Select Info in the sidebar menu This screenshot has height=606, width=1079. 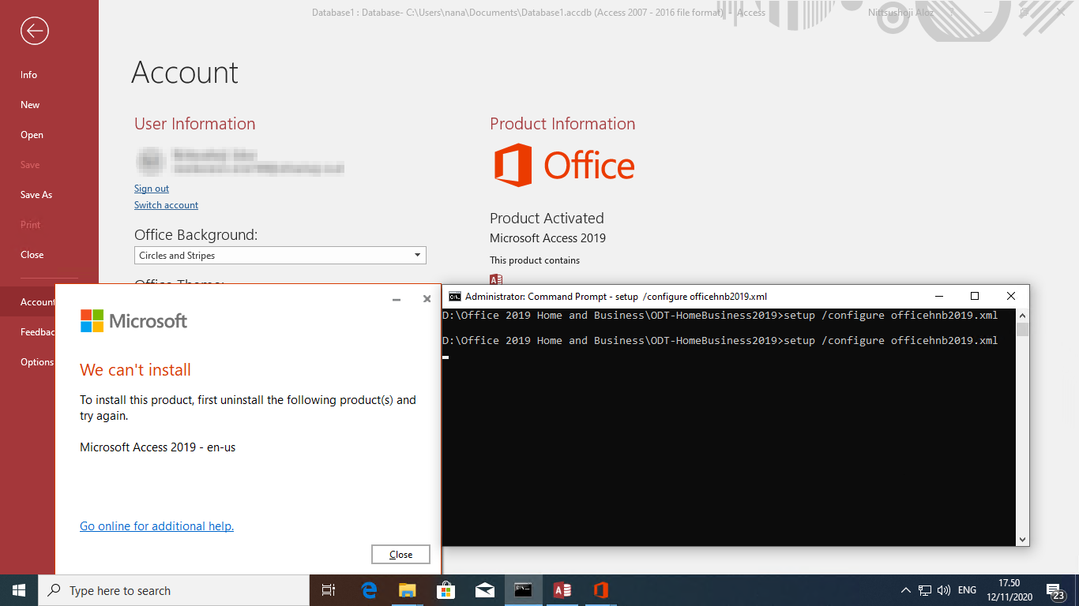(28, 74)
